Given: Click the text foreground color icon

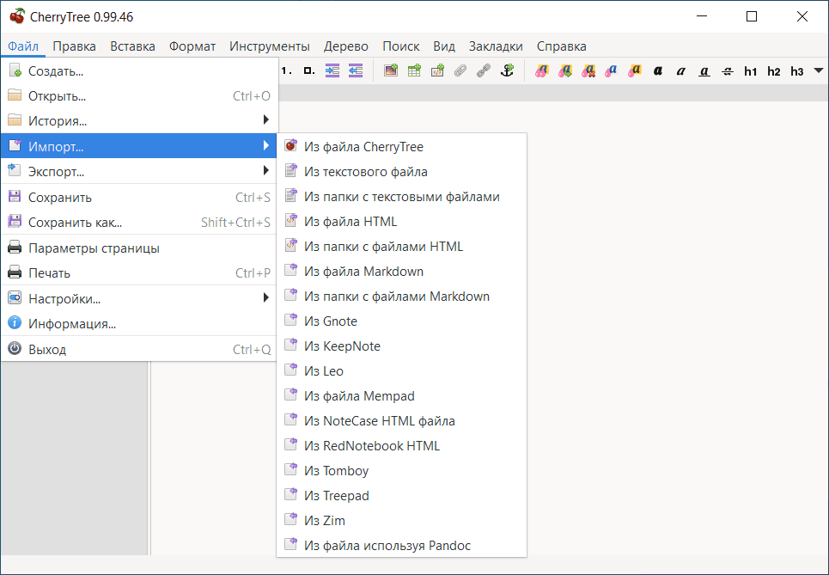Looking at the screenshot, I should click(x=611, y=70).
